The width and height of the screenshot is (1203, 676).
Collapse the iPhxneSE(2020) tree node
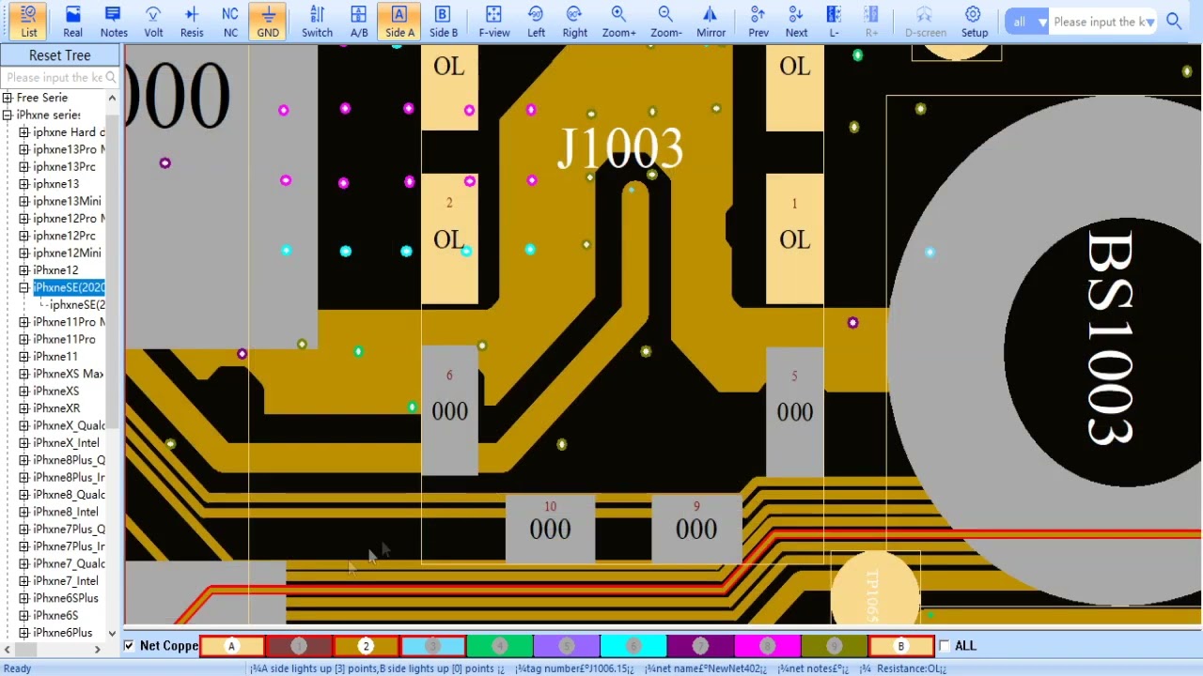click(x=24, y=287)
